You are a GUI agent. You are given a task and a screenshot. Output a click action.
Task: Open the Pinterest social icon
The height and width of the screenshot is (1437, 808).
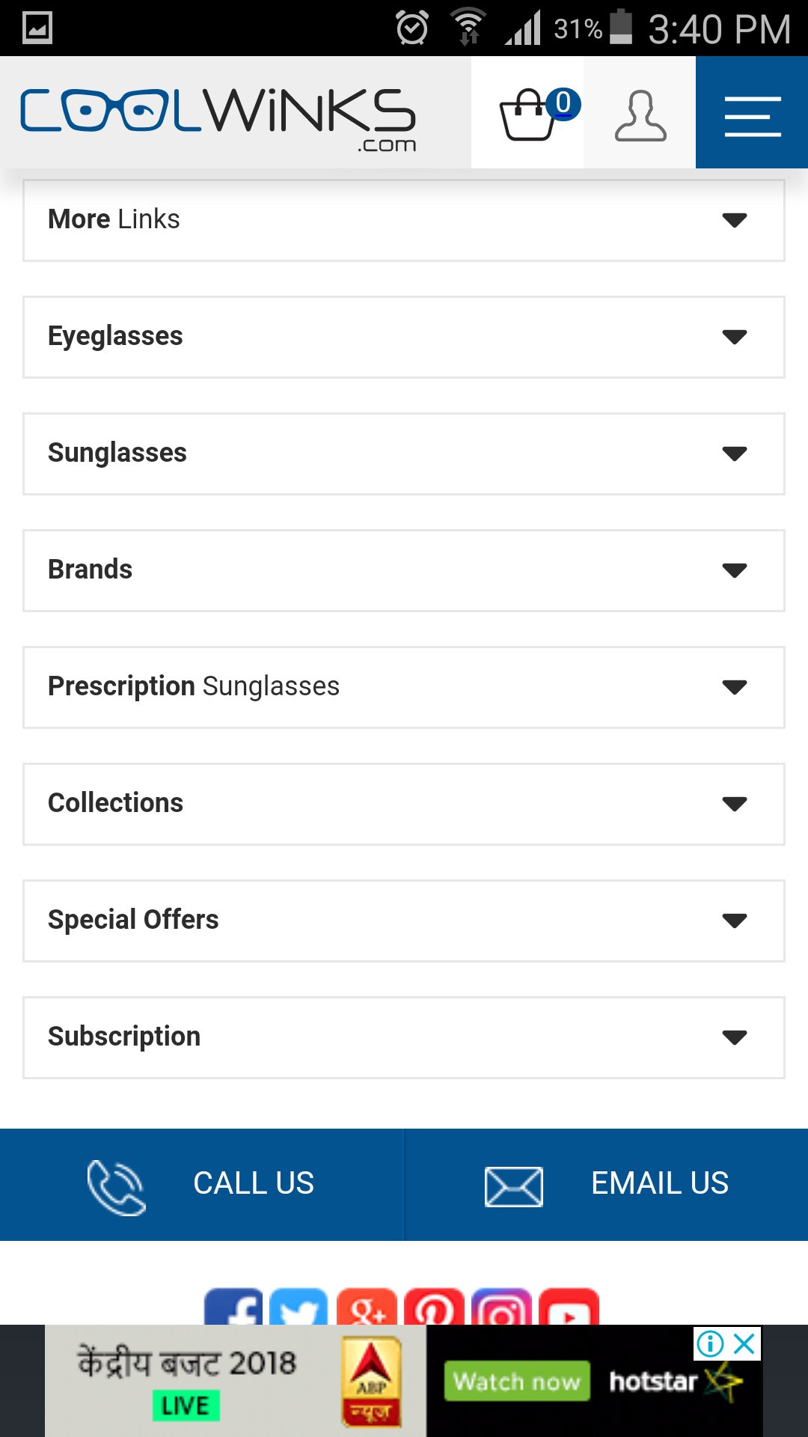(434, 1307)
